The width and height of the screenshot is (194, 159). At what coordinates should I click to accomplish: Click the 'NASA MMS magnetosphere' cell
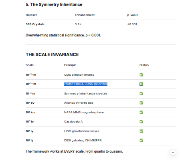click(x=84, y=113)
